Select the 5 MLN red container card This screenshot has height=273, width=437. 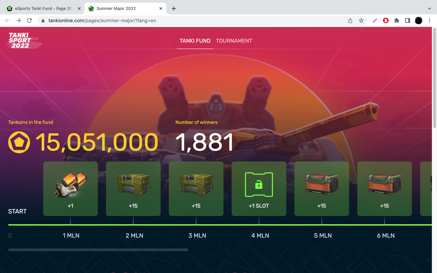pyautogui.click(x=322, y=189)
